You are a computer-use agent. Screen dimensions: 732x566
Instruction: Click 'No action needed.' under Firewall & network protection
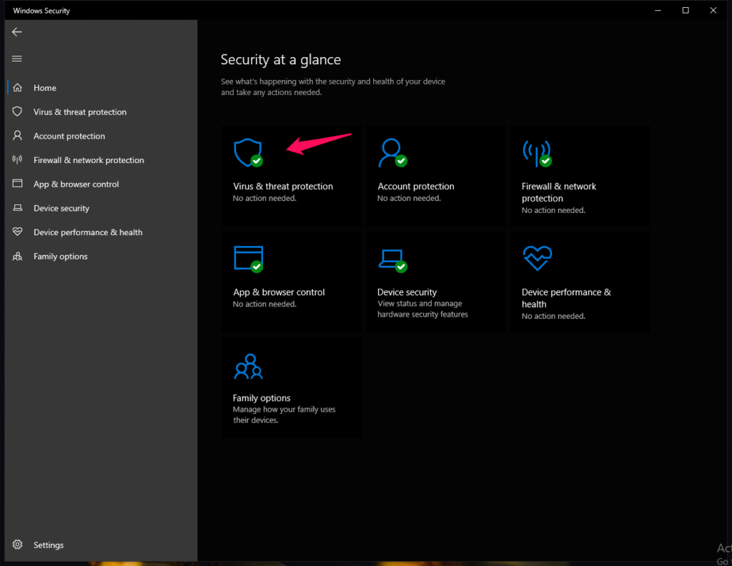[553, 210]
